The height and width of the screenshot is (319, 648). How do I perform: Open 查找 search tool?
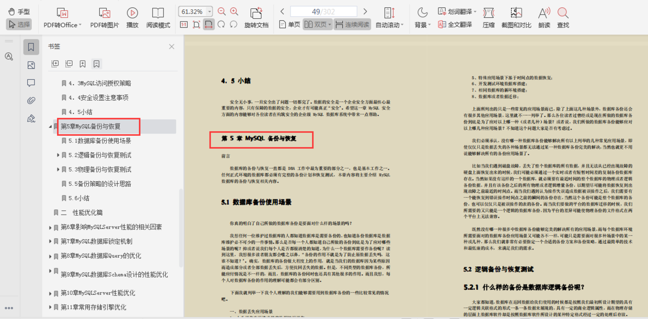[x=563, y=18]
